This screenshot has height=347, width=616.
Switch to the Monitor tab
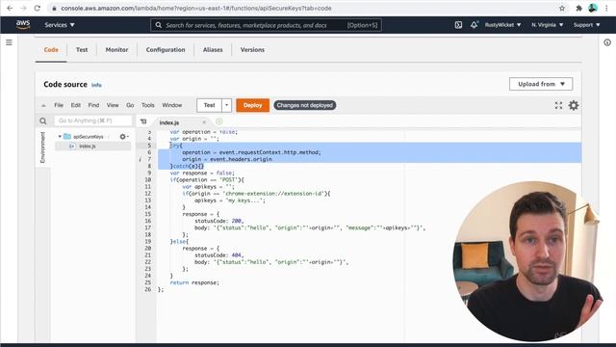click(116, 50)
